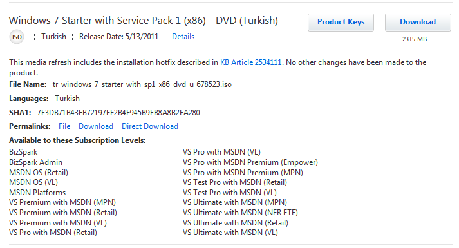Click VS Test Pro with MSDN (Retail)
The width and height of the screenshot is (459, 248).
tap(235, 182)
